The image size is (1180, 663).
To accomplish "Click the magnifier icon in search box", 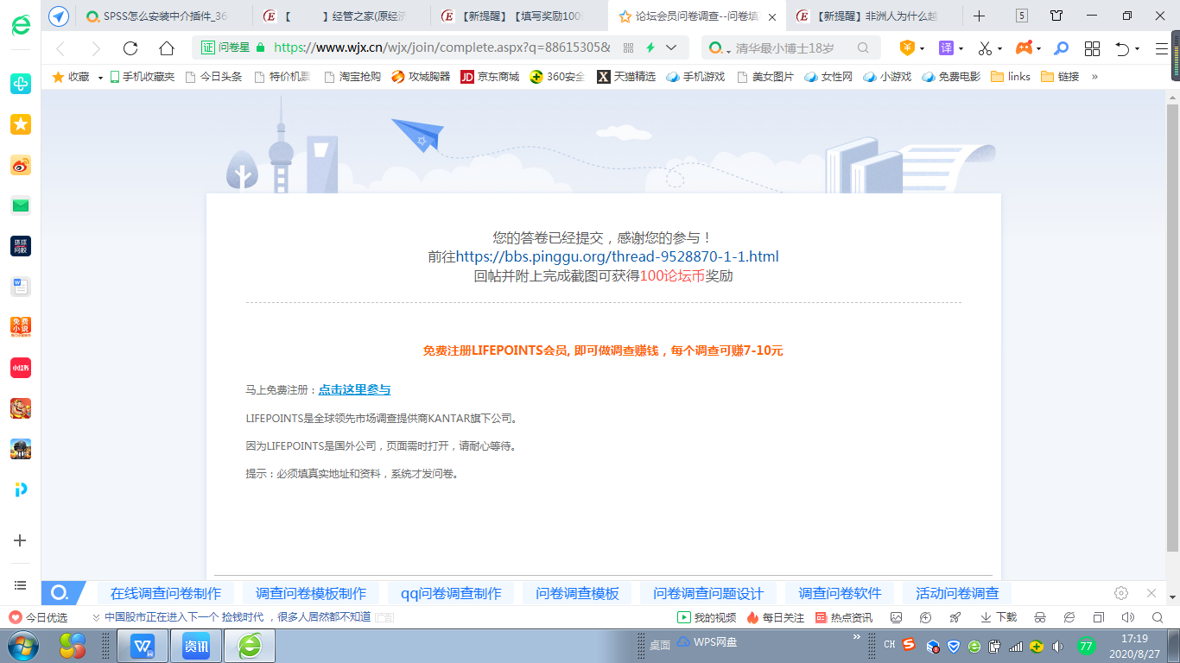I will 863,48.
